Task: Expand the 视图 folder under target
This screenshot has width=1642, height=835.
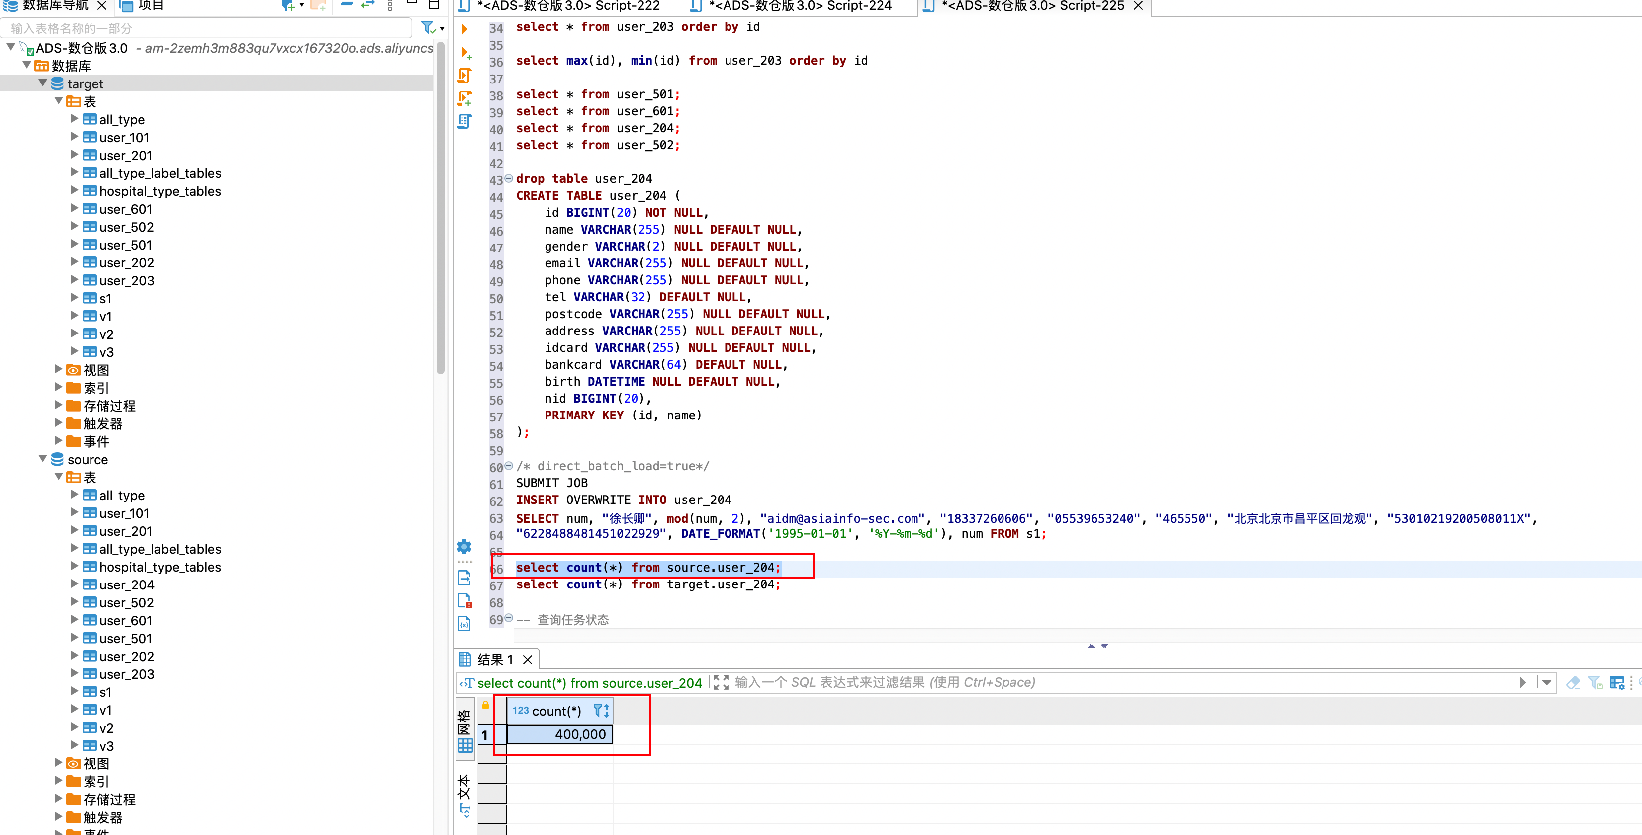Action: pos(59,369)
